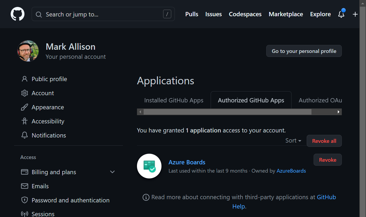Click the horizontal tab scrollbar thumb
The image size is (366, 217).
tap(227, 112)
